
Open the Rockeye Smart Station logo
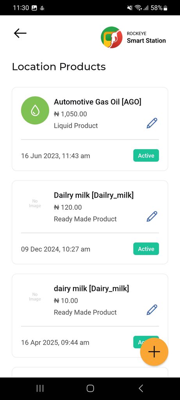pyautogui.click(x=111, y=37)
